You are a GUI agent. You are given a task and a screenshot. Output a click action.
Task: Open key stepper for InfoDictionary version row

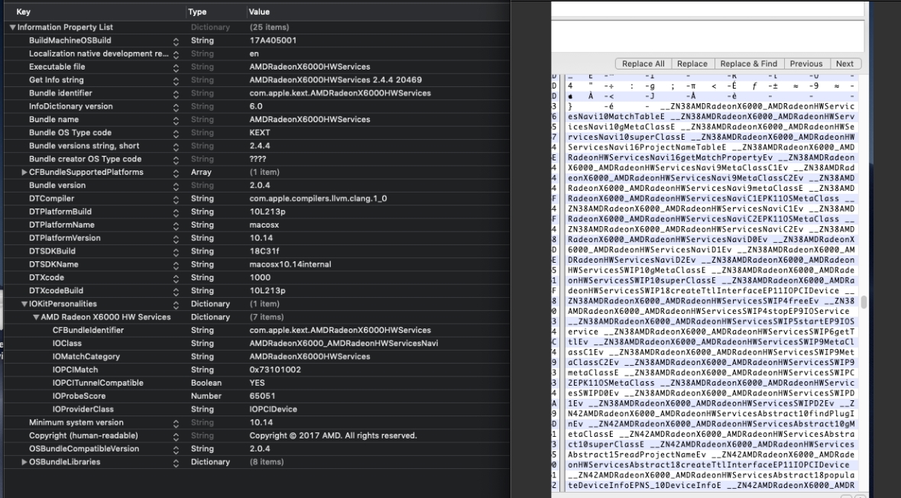point(176,108)
